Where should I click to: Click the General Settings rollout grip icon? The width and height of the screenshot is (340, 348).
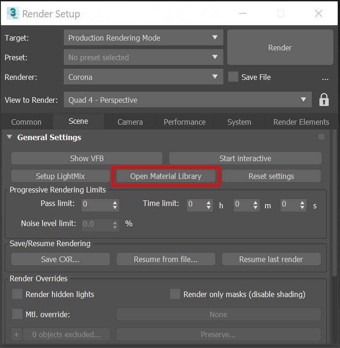pos(321,136)
